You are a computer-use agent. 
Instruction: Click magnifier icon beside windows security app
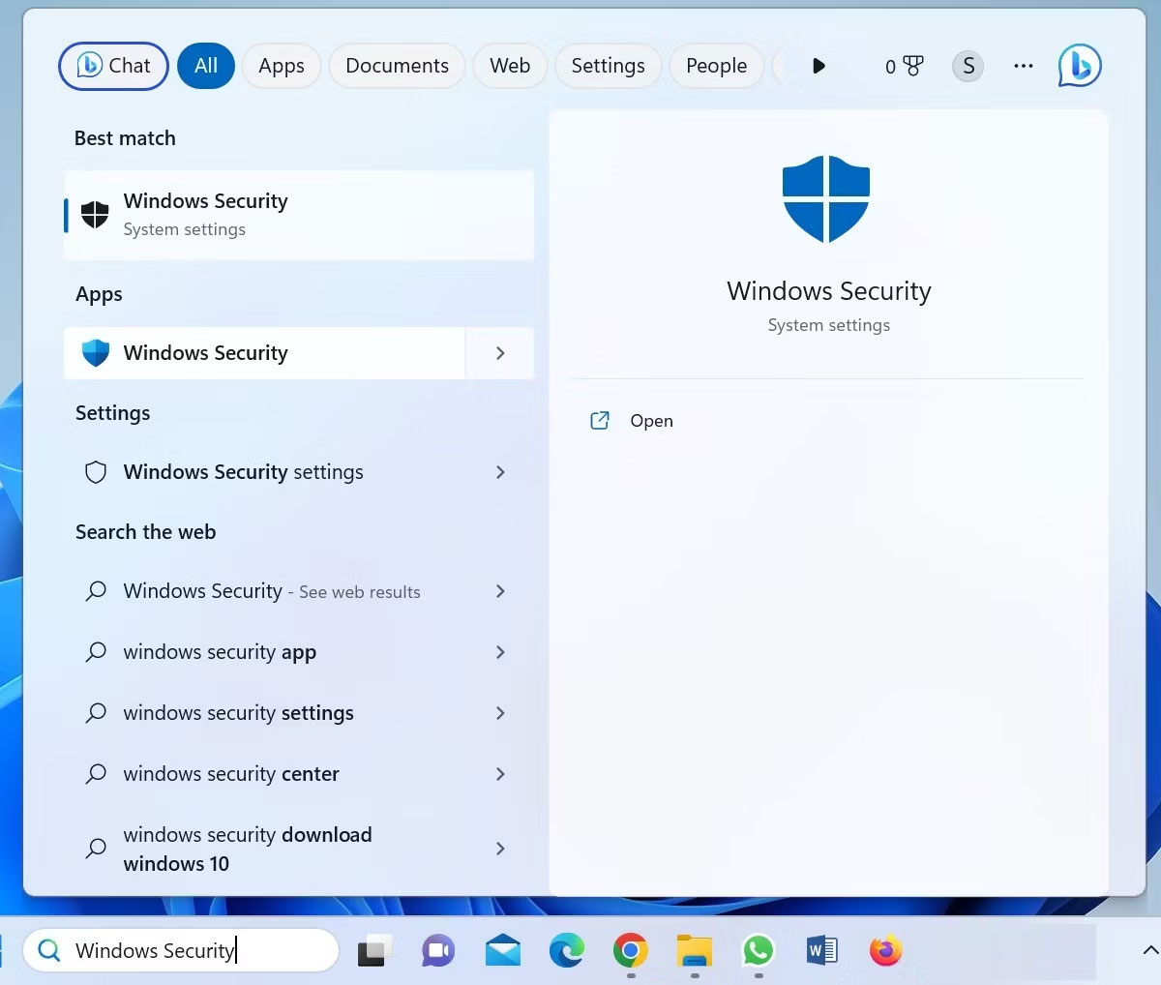click(x=96, y=652)
